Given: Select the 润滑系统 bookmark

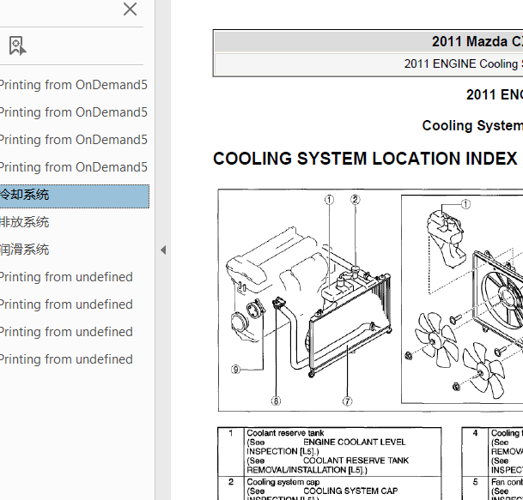Looking at the screenshot, I should coord(24,250).
